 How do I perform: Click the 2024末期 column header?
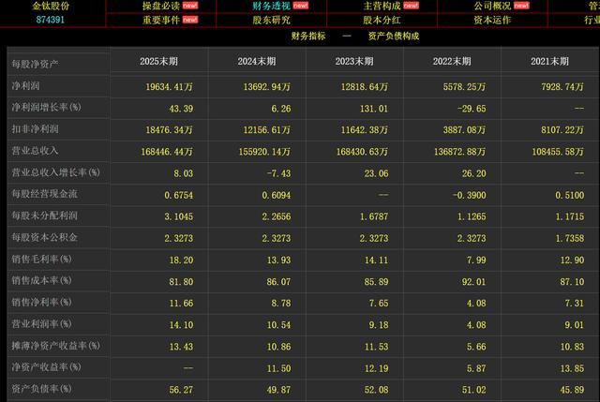pos(257,61)
